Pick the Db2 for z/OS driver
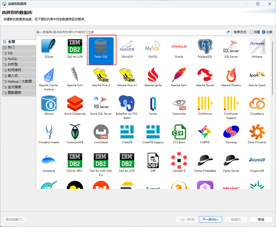276x227 pixels. click(127, 160)
